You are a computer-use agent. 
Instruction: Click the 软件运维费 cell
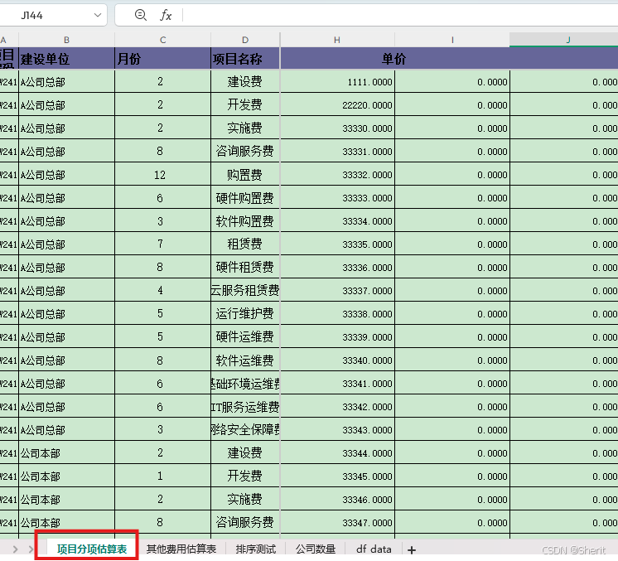pos(245,360)
